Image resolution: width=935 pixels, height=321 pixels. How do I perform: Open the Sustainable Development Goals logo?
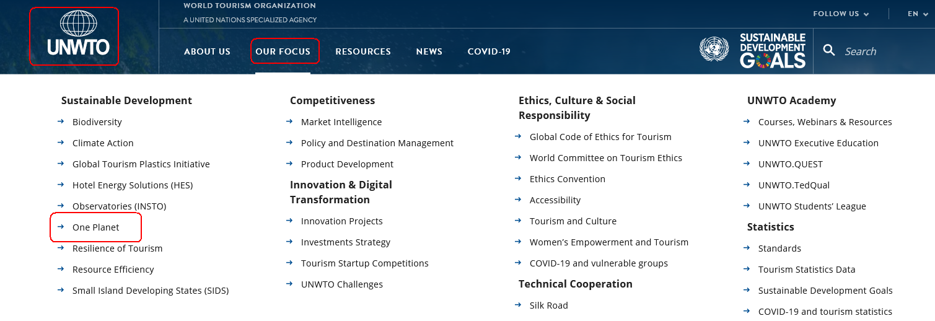pyautogui.click(x=773, y=51)
